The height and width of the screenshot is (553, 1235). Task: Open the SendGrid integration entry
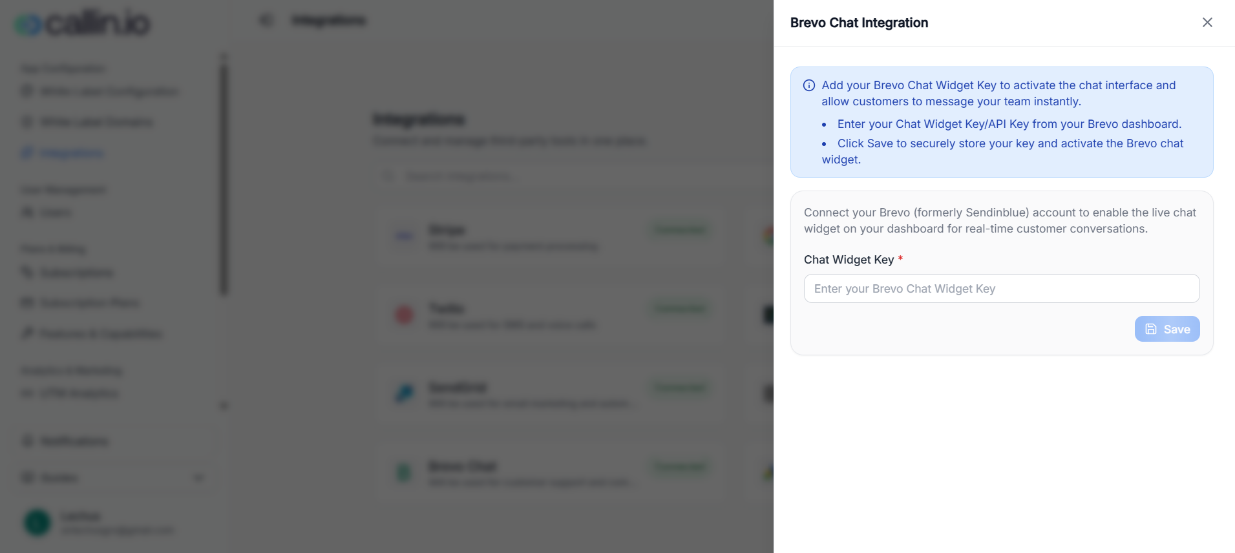click(x=551, y=394)
